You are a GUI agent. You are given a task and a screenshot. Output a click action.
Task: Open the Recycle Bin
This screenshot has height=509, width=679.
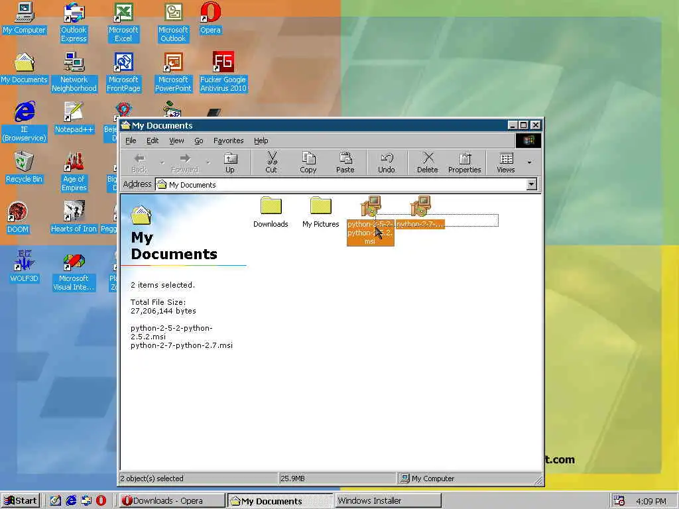(x=24, y=167)
